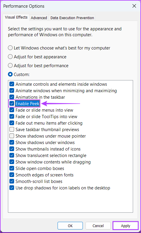The image size is (141, 233).
Task: Dismiss dialog with Cancel button
Action: 98,226
